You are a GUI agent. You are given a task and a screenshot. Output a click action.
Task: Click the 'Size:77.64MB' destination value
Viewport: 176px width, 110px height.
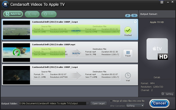(x=91, y=77)
